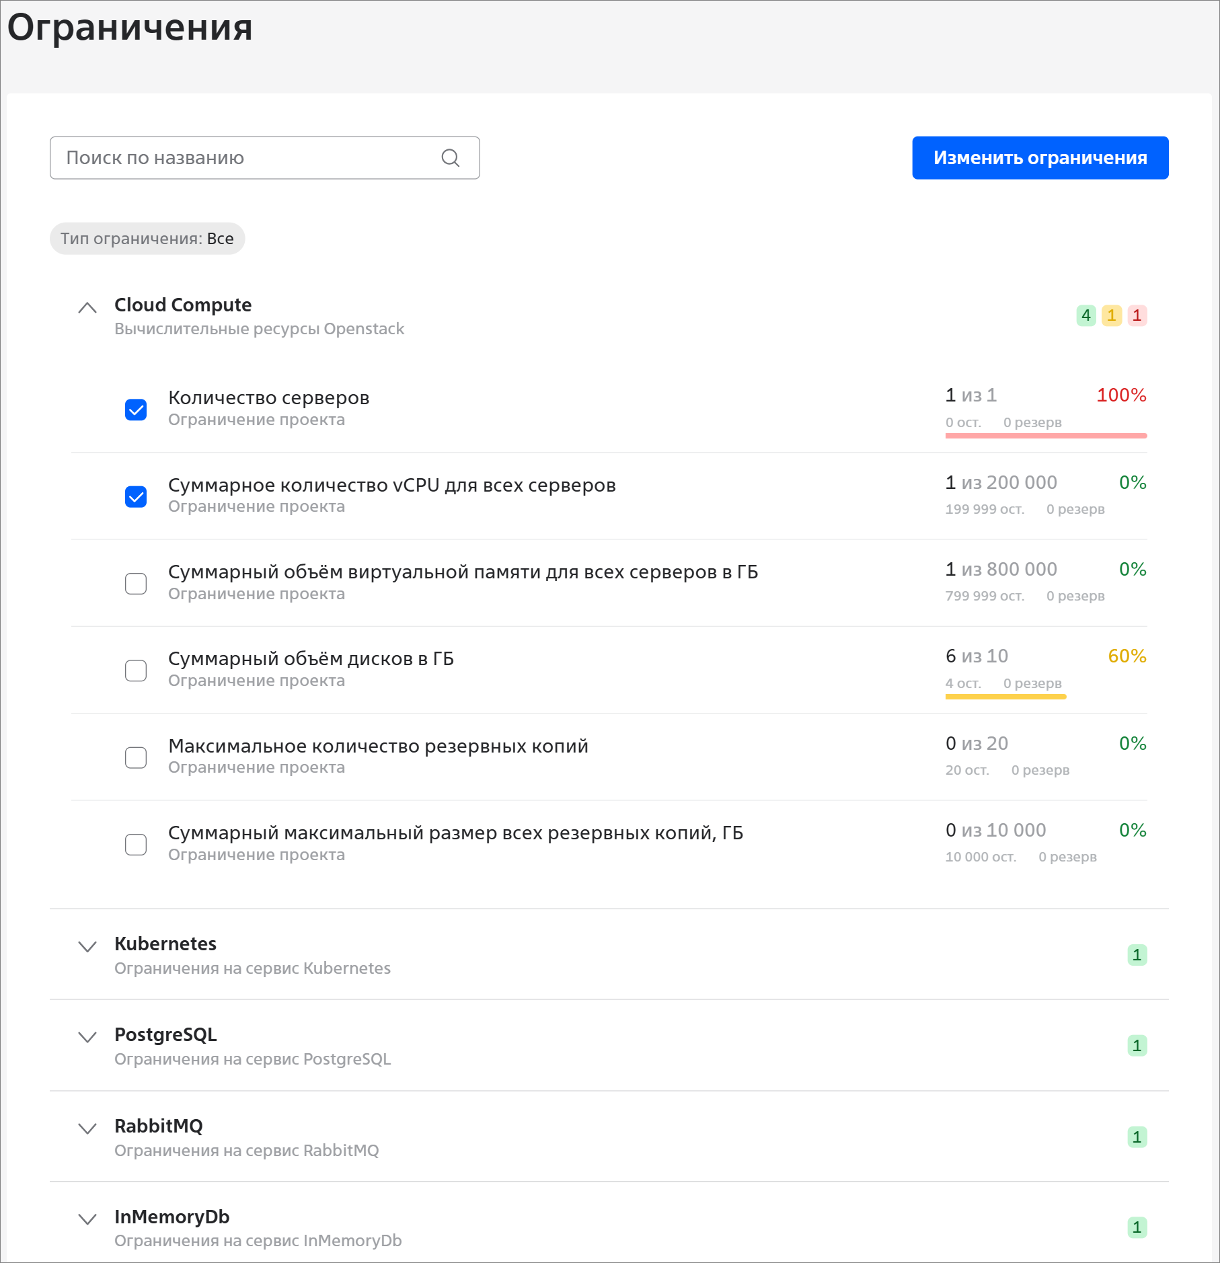
Task: Uncheck the Количество серверов checkbox
Action: [136, 410]
